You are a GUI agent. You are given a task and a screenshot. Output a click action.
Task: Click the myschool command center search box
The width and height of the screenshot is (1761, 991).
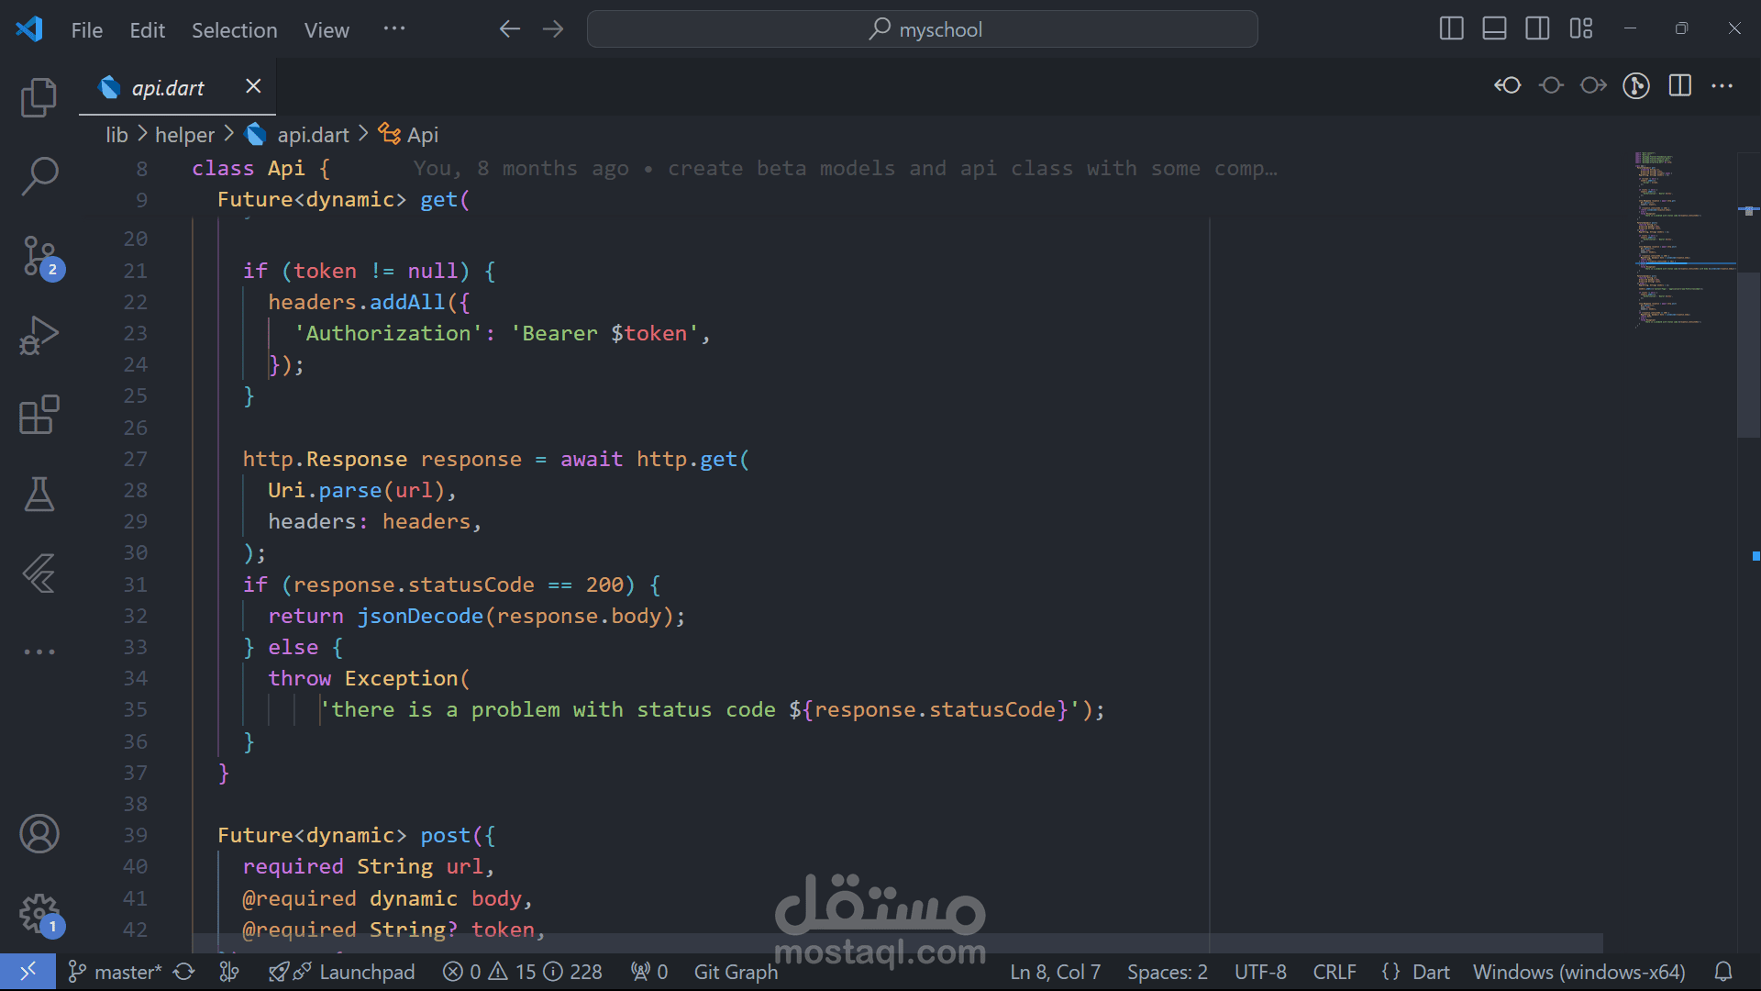click(923, 29)
